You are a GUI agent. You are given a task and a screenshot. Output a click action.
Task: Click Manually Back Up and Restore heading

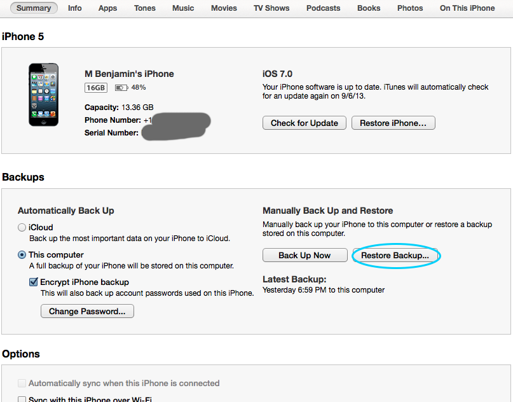[328, 211]
